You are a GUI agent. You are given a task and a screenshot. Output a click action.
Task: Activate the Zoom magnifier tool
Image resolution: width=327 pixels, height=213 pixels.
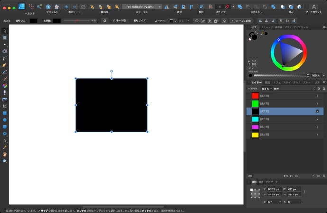(5, 161)
